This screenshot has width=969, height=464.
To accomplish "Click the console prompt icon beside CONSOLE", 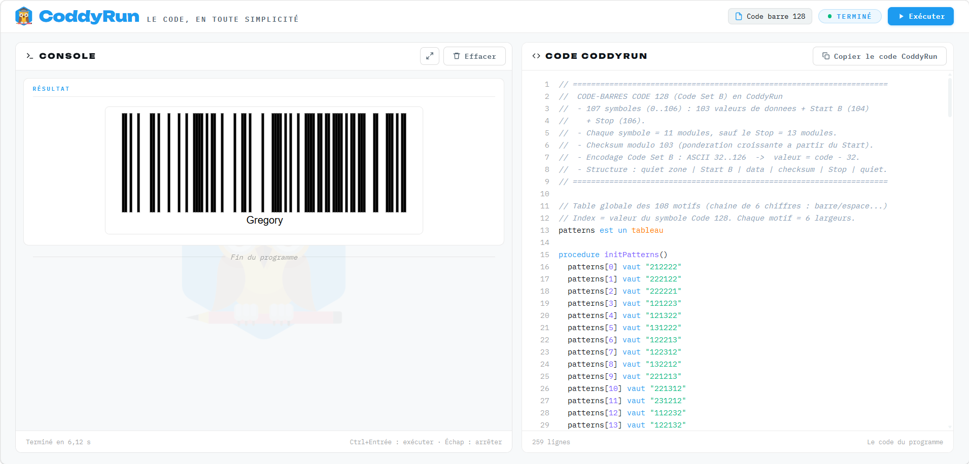I will tap(30, 56).
